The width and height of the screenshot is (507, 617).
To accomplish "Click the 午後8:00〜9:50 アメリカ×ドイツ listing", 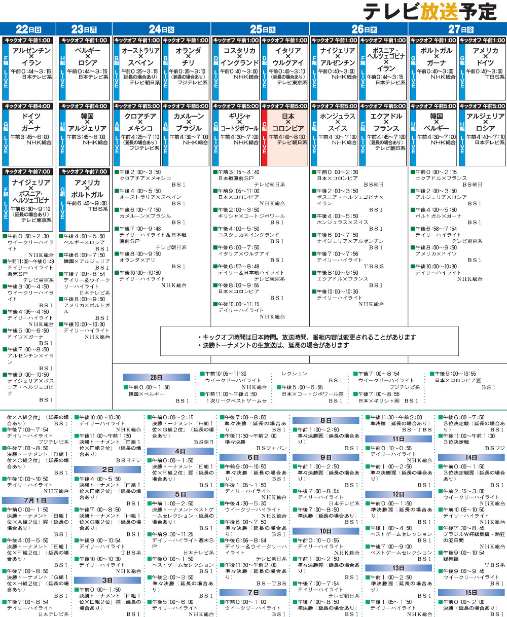I will point(446,253).
